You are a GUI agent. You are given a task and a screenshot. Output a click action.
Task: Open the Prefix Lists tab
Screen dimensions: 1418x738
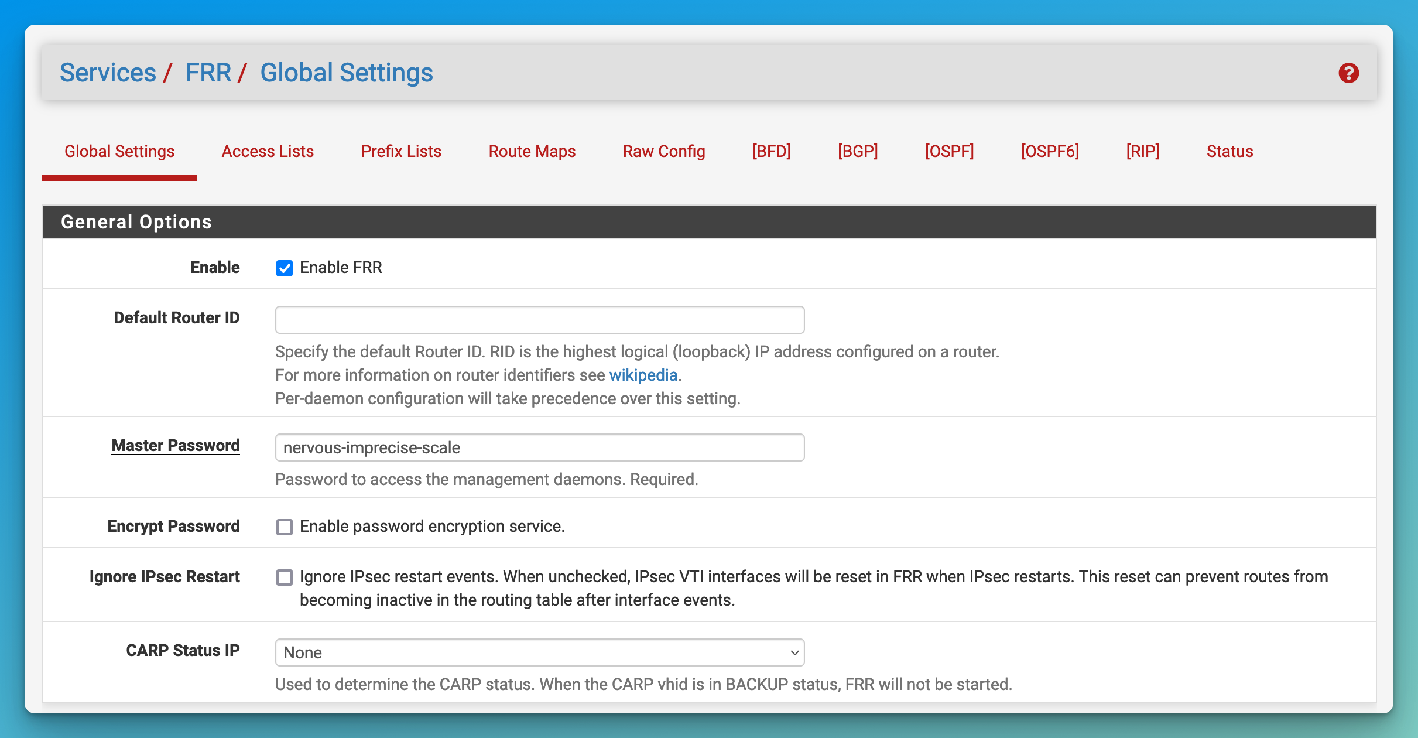[401, 151]
